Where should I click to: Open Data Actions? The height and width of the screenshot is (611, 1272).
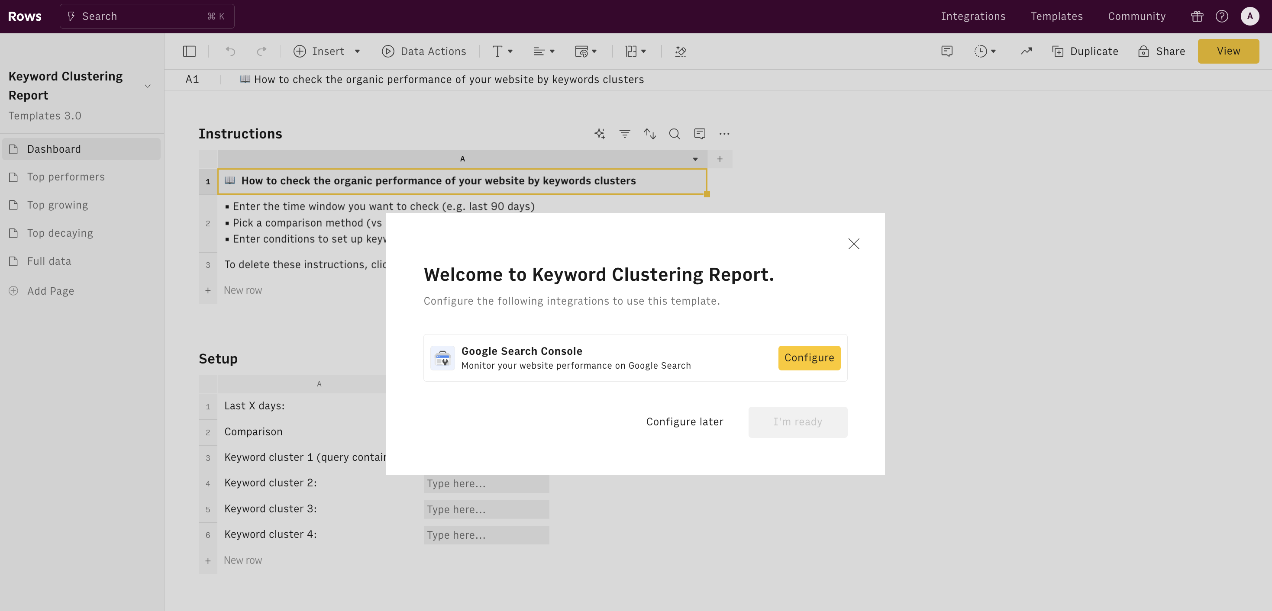click(424, 51)
